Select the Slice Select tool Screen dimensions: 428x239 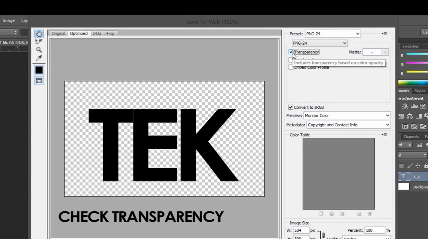tap(39, 41)
